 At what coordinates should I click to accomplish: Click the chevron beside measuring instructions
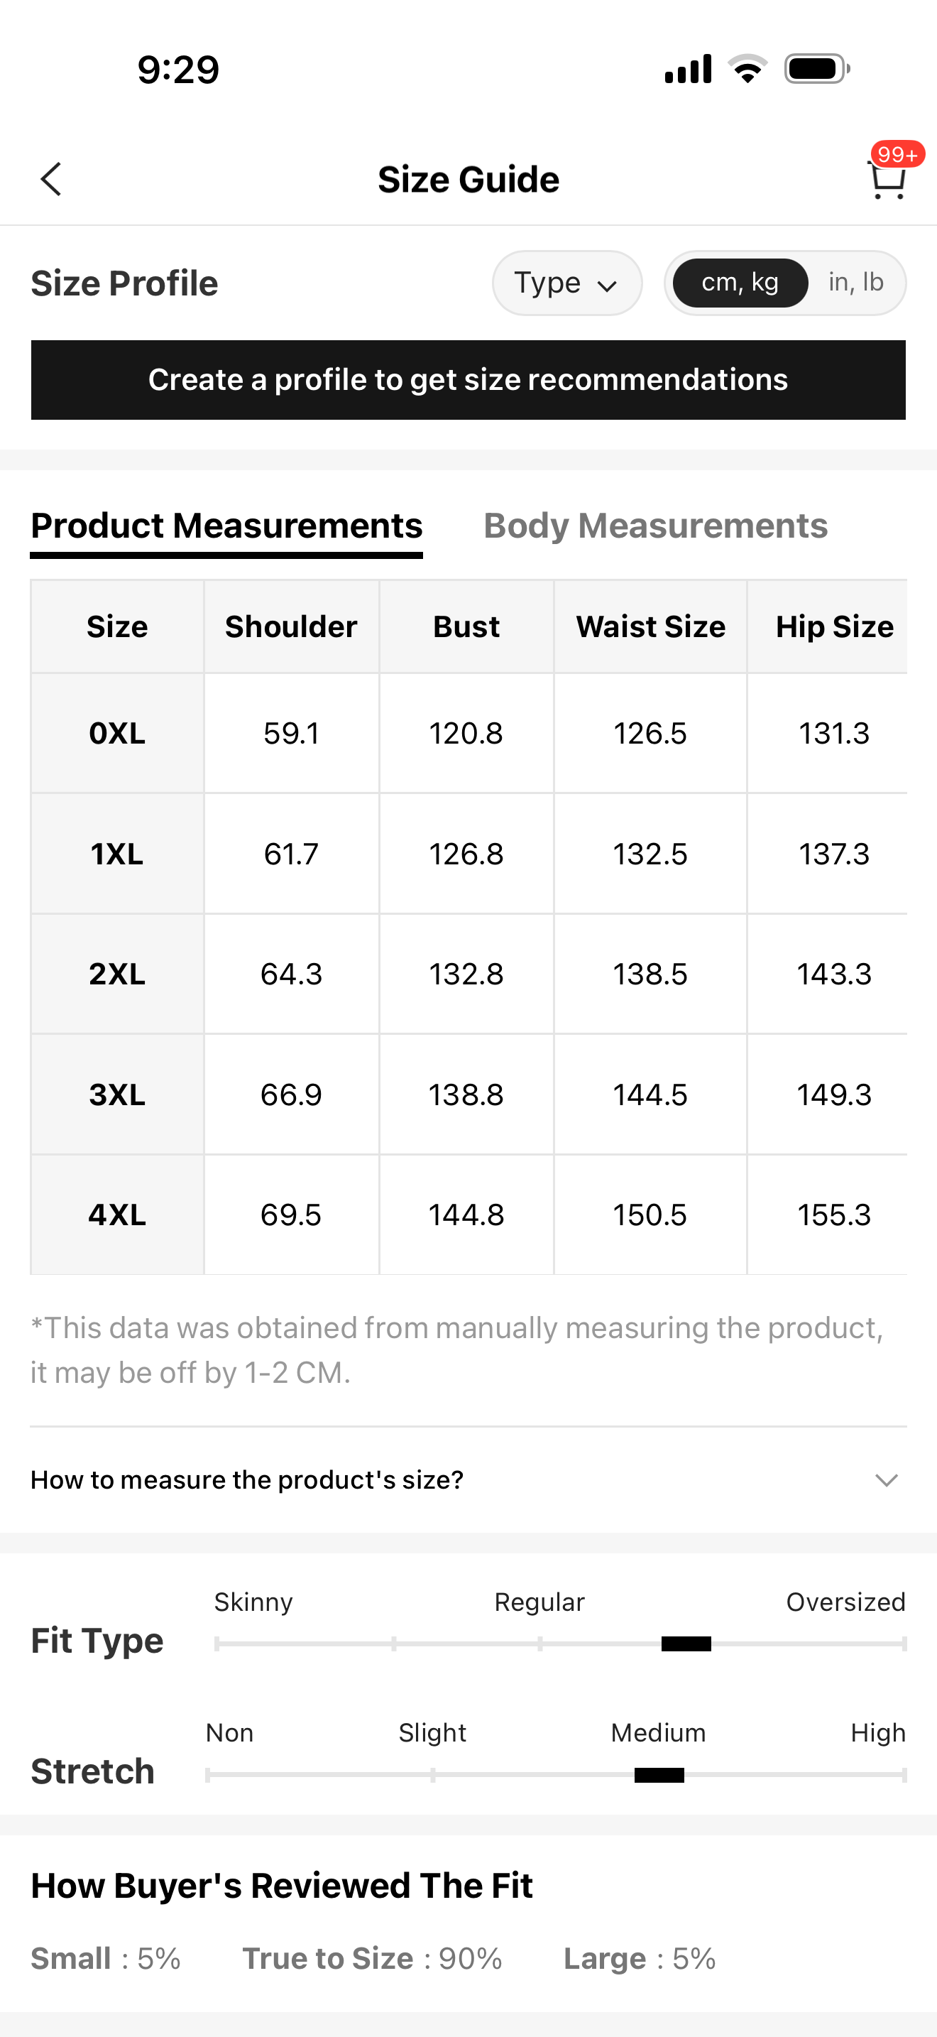(887, 1479)
